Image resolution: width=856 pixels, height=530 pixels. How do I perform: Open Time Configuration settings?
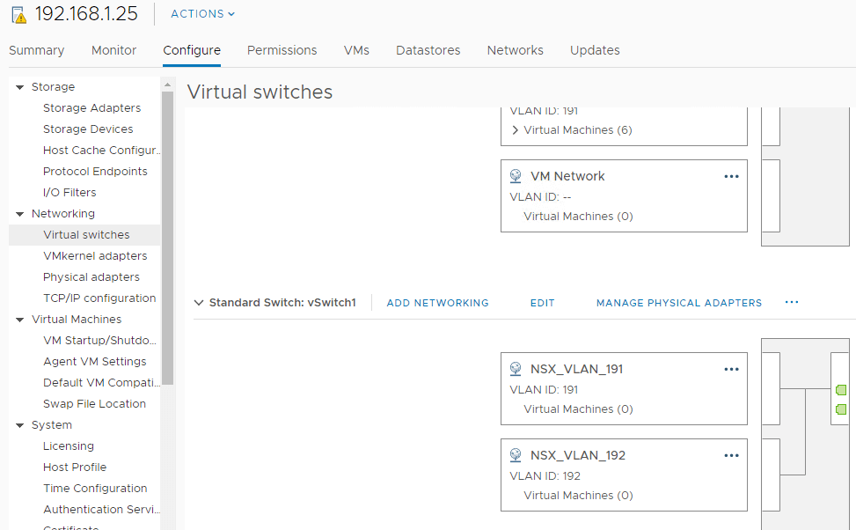click(95, 489)
